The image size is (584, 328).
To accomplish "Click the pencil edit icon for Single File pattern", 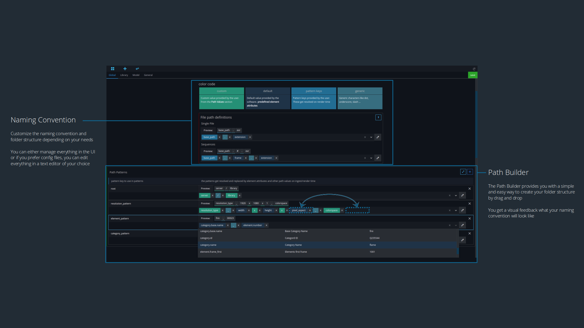I will (x=378, y=137).
